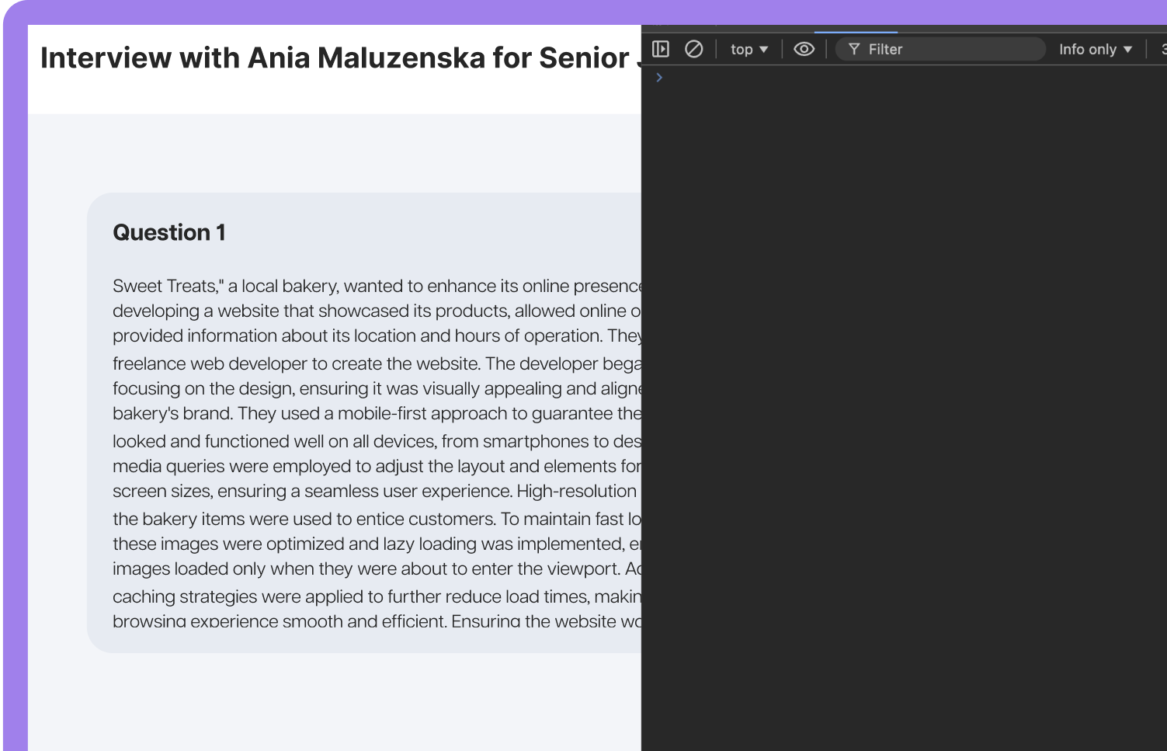The image size is (1167, 751).
Task: Click the truncated item right of 'Info only'
Action: click(1163, 49)
